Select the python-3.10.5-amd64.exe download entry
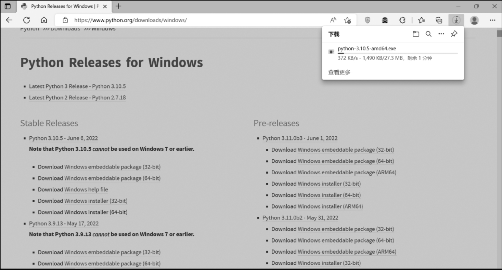Screen dimensions: 502x270 pos(393,53)
